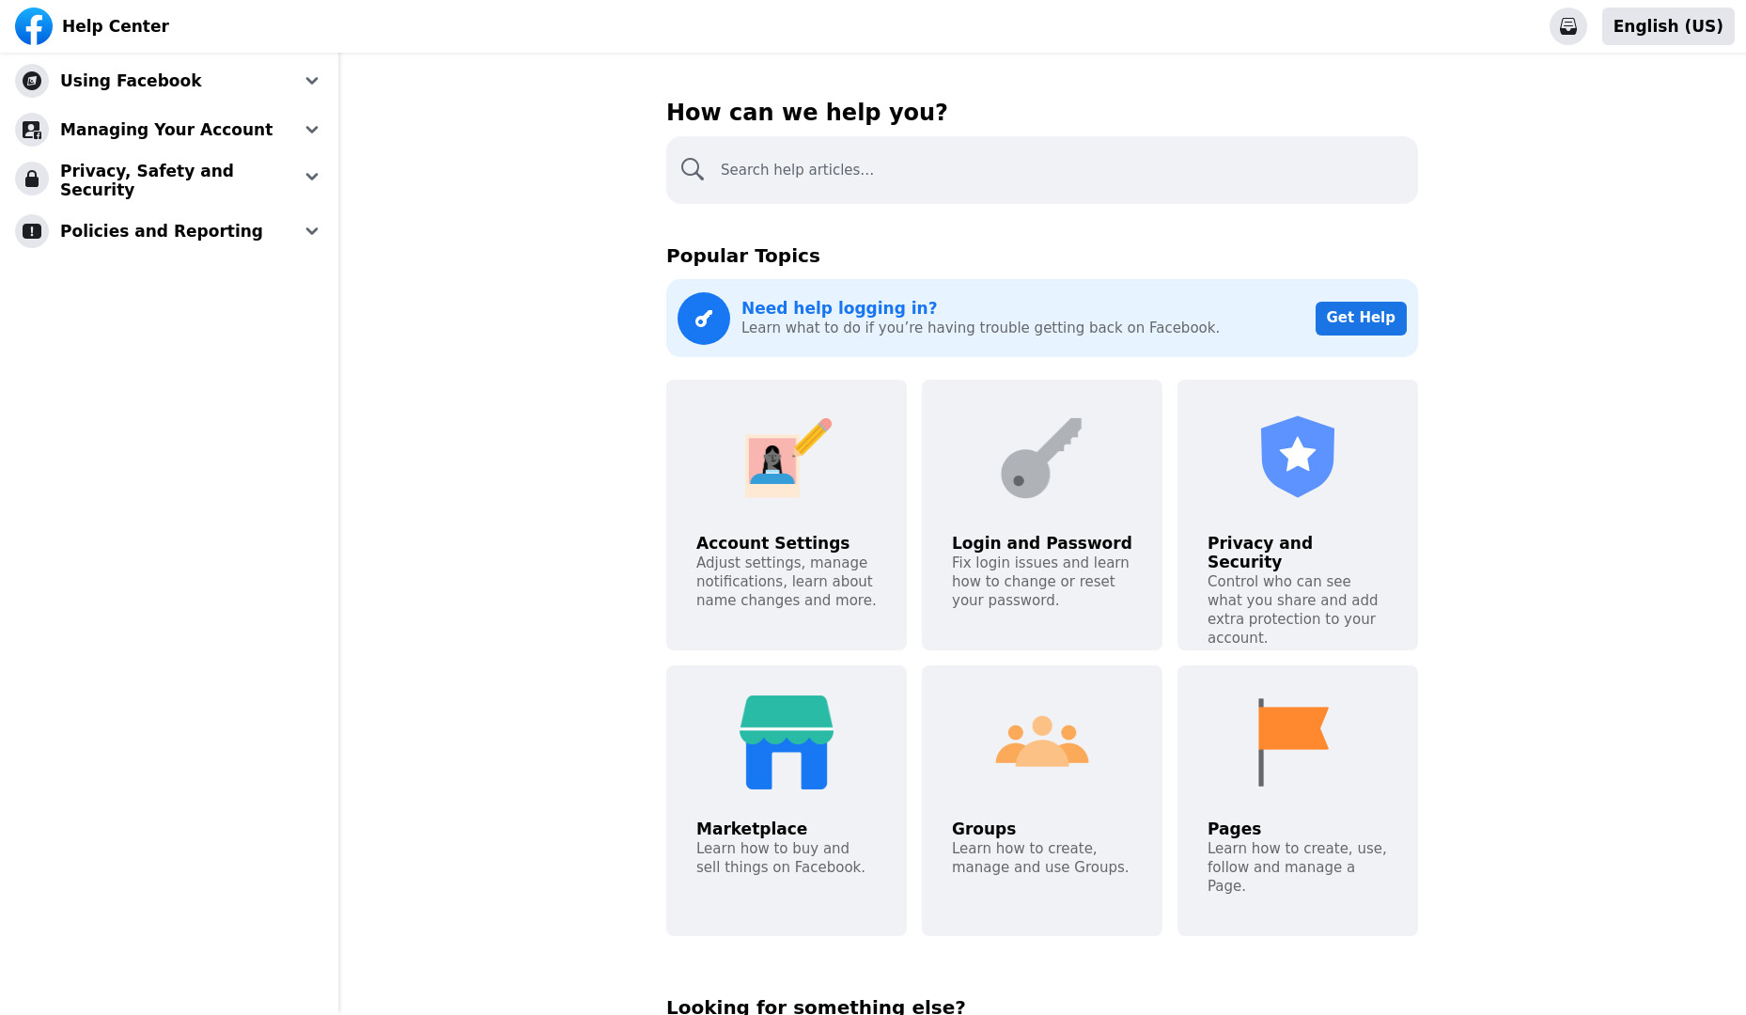Click the orange Pages flag illustration
Viewport: 1746px width, 1015px height.
click(1293, 742)
